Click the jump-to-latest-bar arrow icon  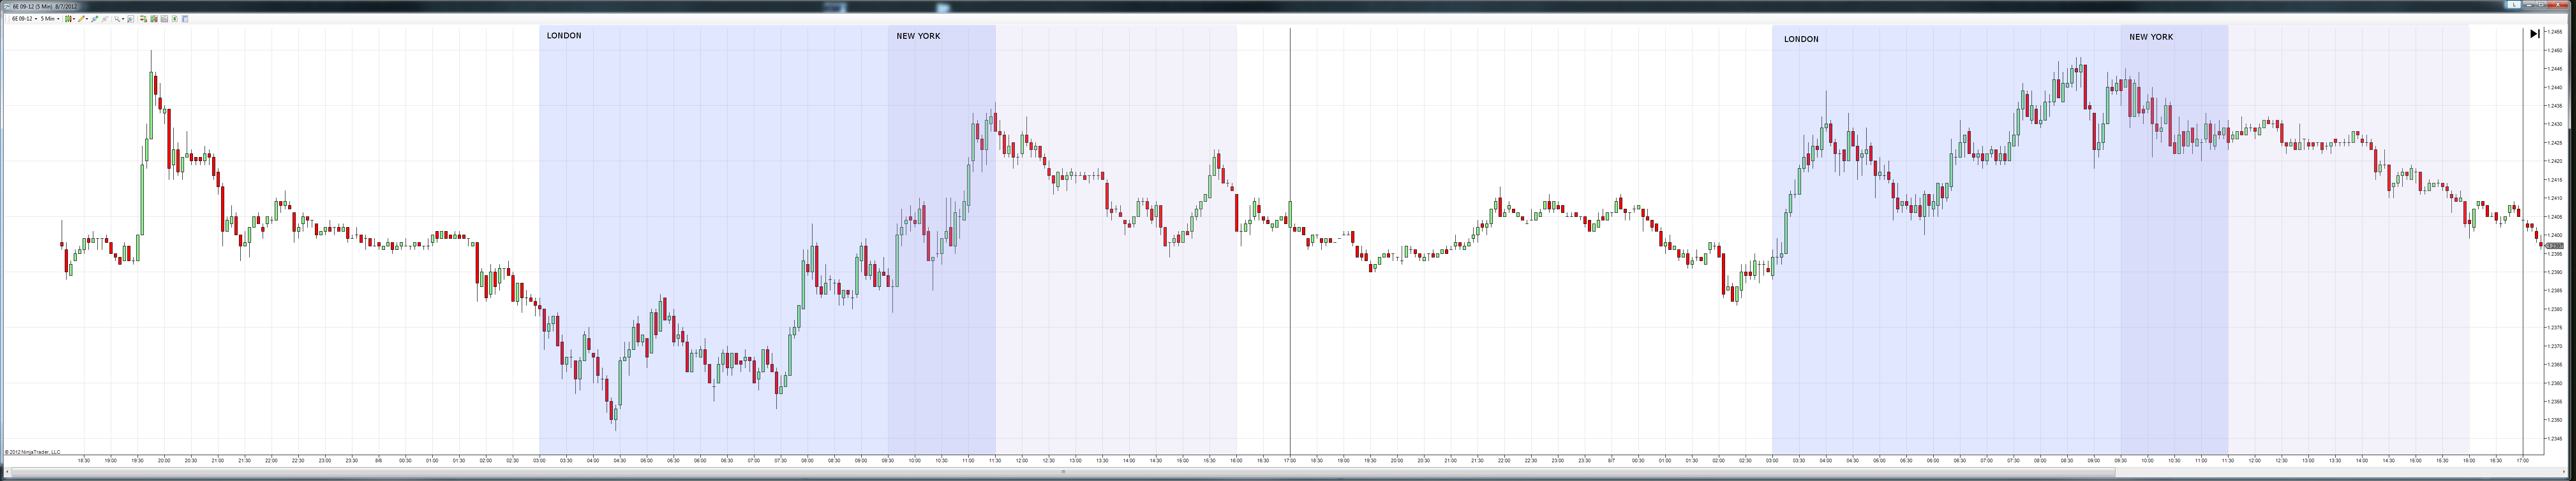pos(2534,33)
